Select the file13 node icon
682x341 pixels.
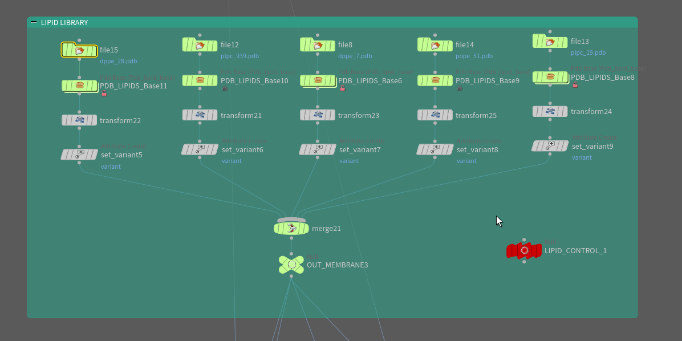tap(550, 41)
